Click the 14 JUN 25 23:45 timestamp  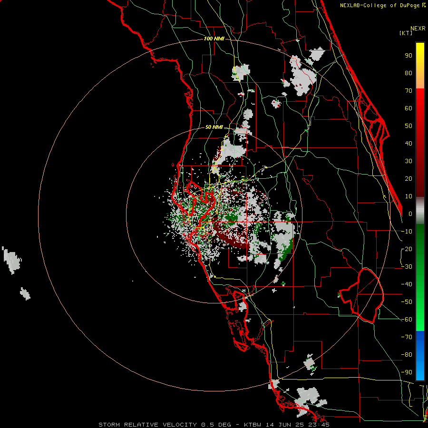(x=298, y=425)
